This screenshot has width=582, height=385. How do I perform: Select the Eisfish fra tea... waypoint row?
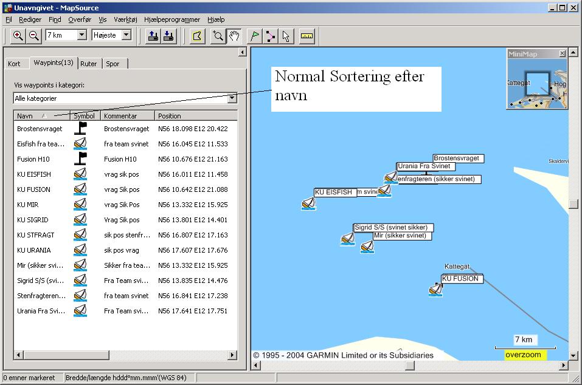point(125,144)
